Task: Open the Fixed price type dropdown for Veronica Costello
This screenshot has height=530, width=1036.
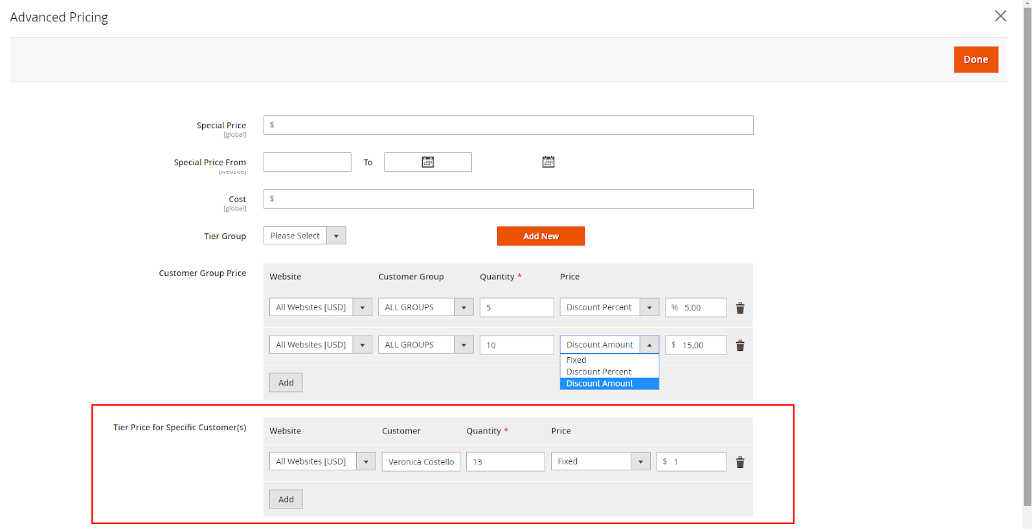Action: click(600, 461)
